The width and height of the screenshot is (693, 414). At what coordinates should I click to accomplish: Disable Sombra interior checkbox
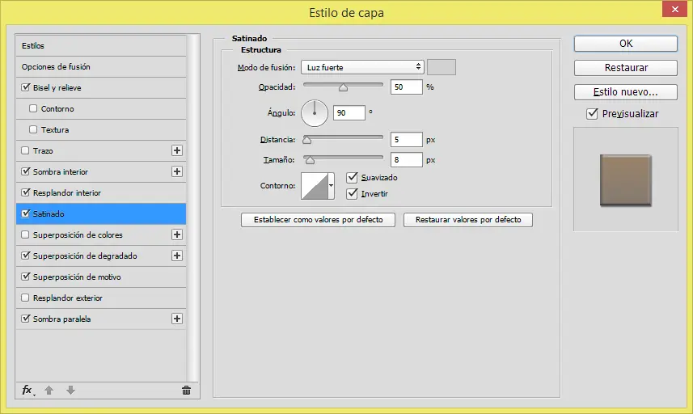click(26, 171)
